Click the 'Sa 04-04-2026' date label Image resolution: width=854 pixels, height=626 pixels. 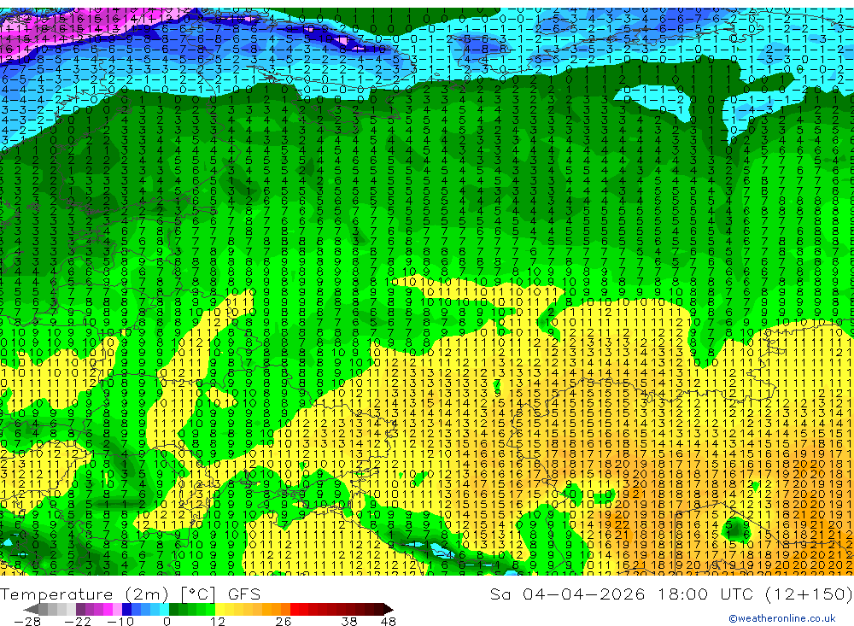pos(568,594)
